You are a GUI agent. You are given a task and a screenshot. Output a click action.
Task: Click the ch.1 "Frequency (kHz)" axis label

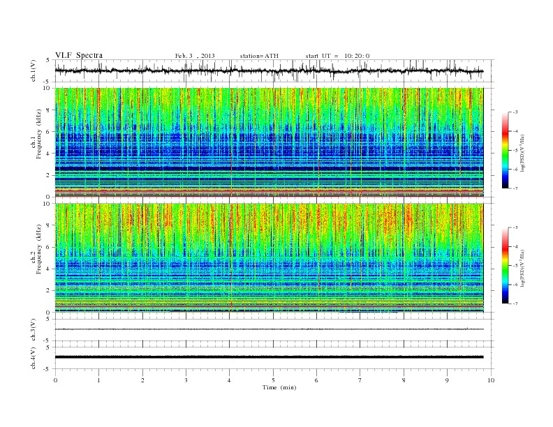click(38, 134)
